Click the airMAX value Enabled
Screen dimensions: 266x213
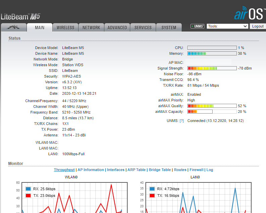point(194,94)
